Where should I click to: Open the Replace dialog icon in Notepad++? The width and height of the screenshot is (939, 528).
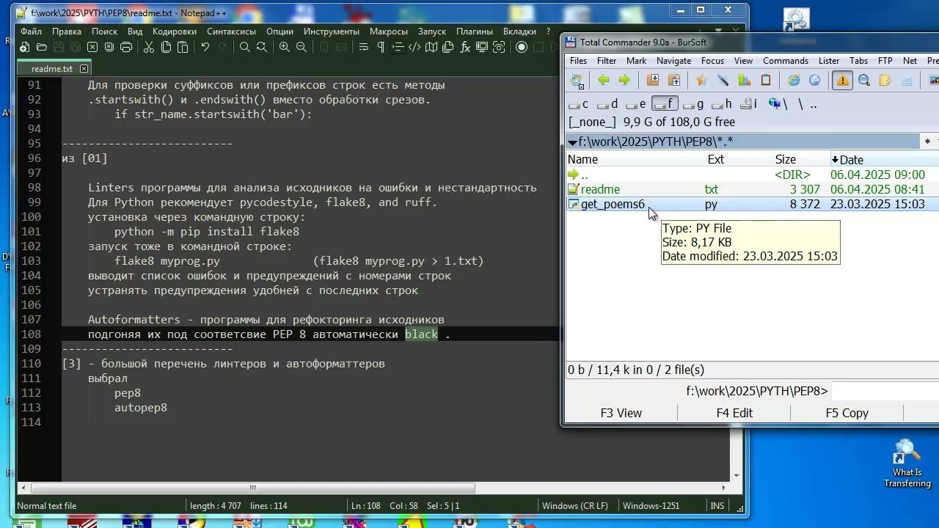coord(262,47)
